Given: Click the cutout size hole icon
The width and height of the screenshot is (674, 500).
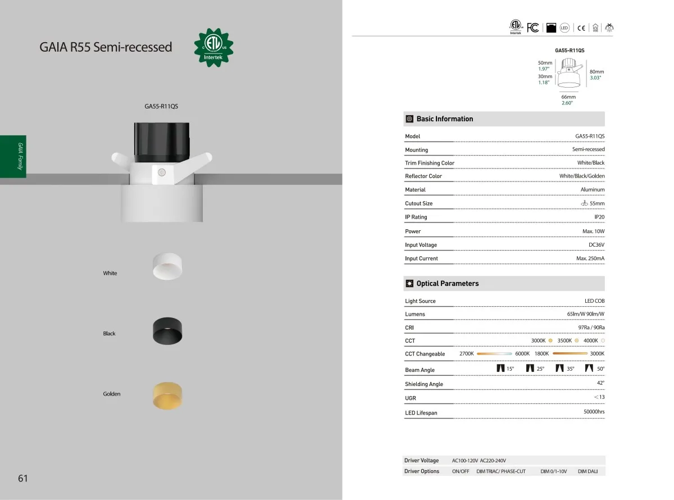Looking at the screenshot, I should click(x=584, y=203).
